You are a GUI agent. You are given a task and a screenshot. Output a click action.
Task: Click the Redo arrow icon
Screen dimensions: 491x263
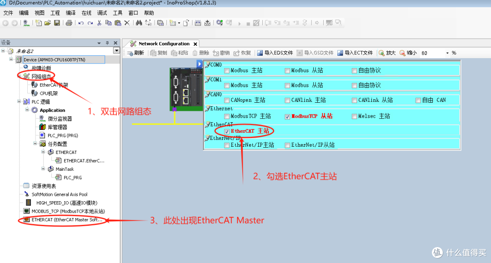[x=90, y=23]
